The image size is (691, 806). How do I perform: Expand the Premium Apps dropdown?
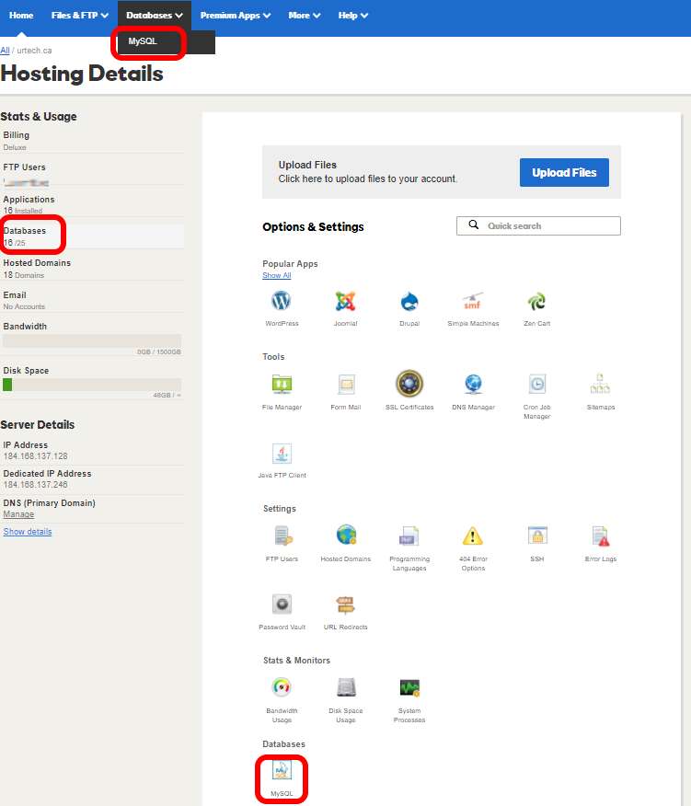tap(236, 16)
